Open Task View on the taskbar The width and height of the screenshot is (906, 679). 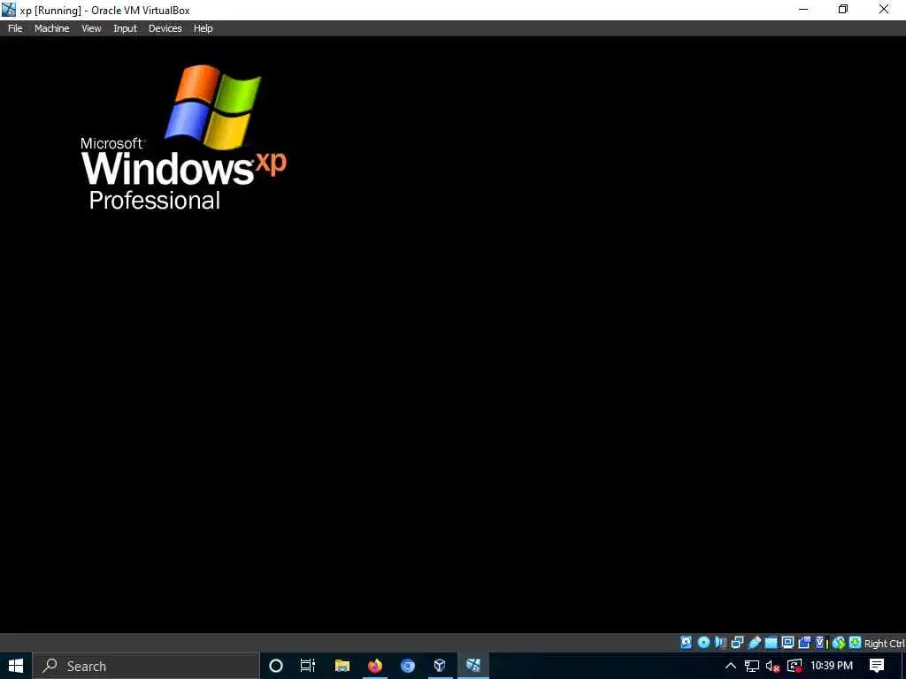coord(308,666)
